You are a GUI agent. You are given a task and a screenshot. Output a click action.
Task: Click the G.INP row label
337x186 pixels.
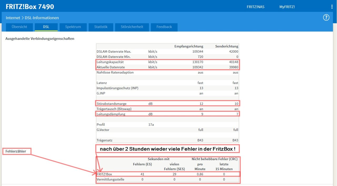click(101, 93)
